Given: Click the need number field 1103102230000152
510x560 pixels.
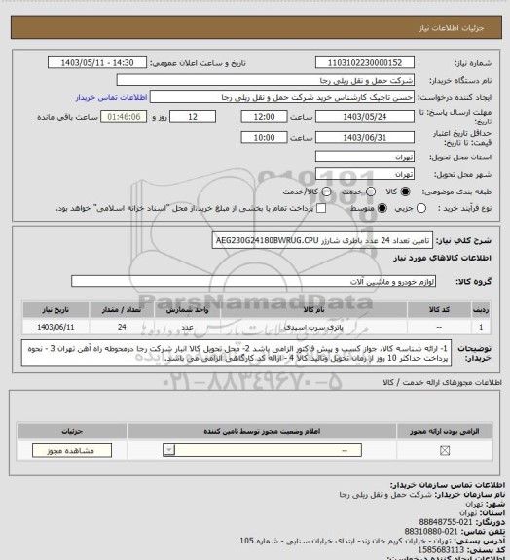Looking at the screenshot, I should pos(365,63).
